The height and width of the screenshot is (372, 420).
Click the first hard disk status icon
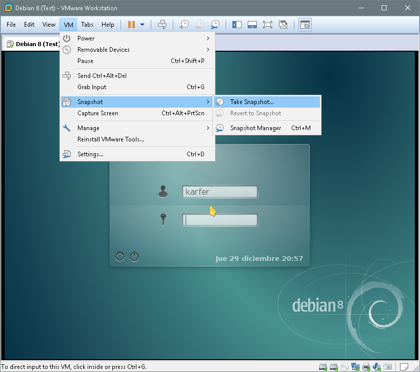click(x=323, y=367)
